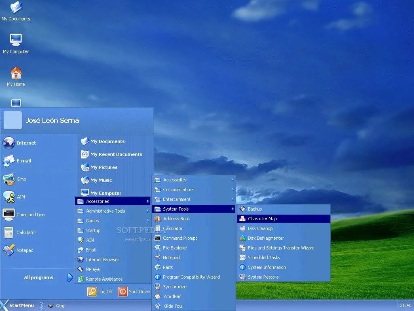Select Email in programs list
The height and width of the screenshot is (311, 414).
(x=113, y=250)
